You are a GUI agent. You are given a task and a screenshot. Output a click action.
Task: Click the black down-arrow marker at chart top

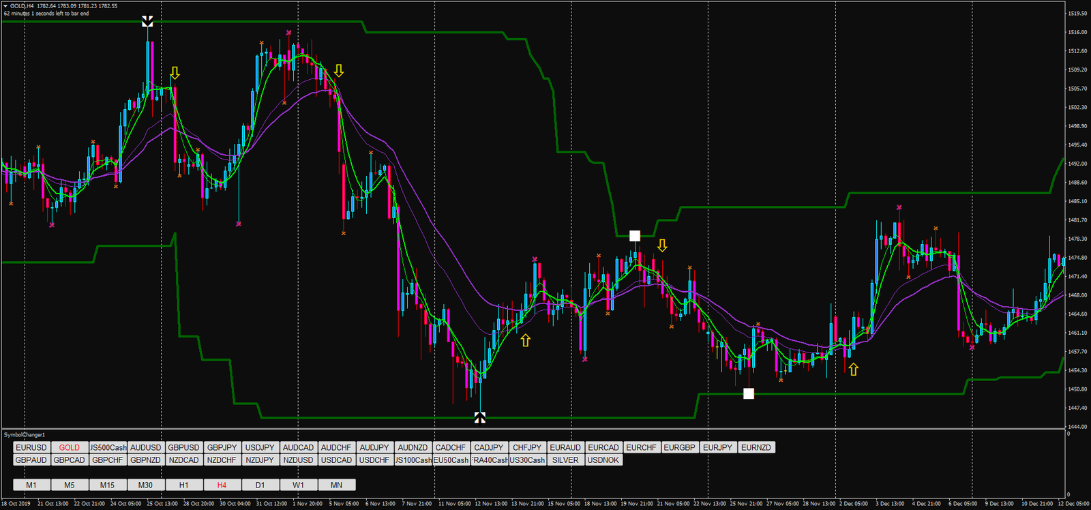tap(147, 21)
